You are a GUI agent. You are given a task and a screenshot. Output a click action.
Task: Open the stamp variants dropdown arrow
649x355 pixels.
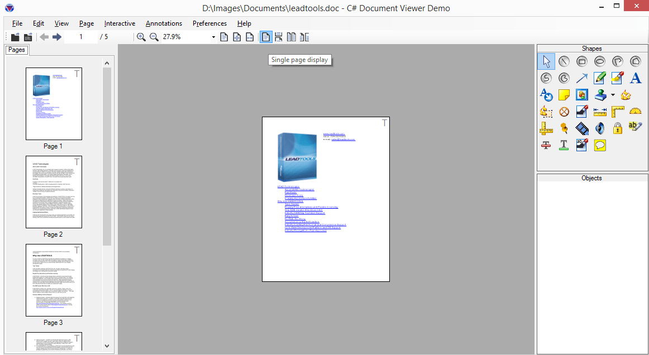pyautogui.click(x=612, y=94)
